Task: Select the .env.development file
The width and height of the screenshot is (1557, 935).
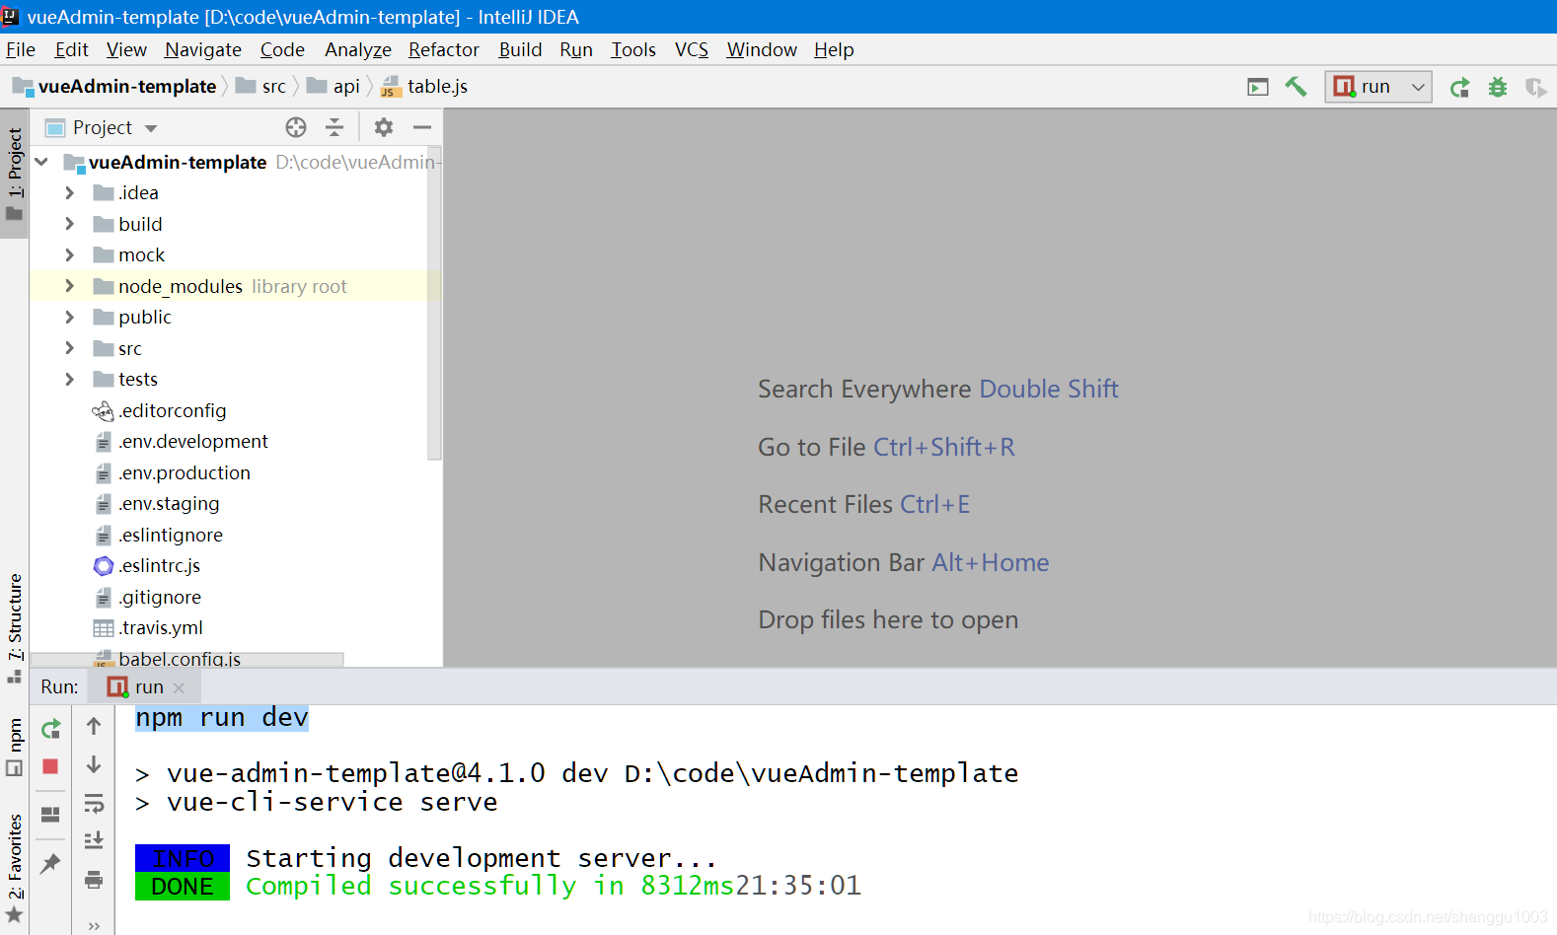Action: point(182,442)
